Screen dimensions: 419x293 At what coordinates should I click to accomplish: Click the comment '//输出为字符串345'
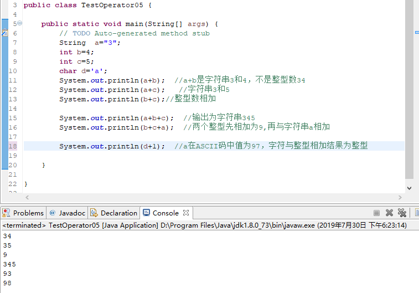219,117
